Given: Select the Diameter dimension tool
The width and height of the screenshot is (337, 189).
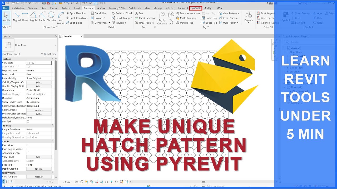Looking at the screenshot, I should click(51, 17).
